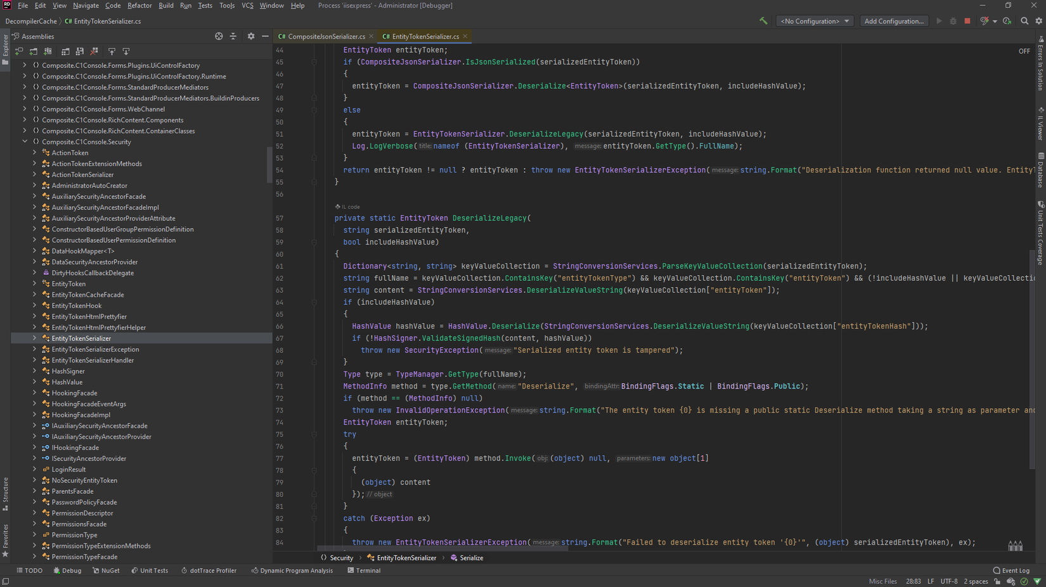
Task: Click the save assembly list floppy icon
Action: (80, 51)
